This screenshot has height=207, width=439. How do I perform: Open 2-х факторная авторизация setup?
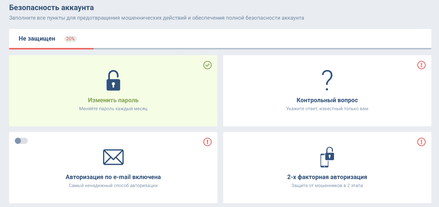327,177
